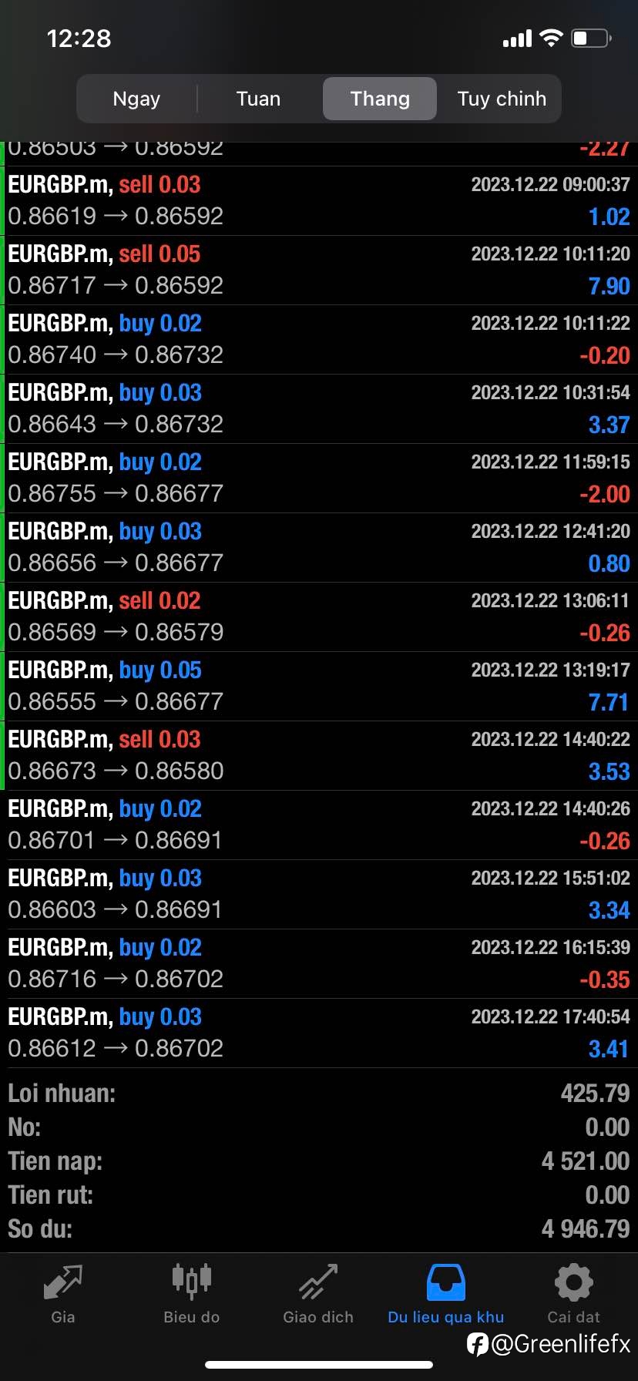Tap the battery icon in status bar
This screenshot has width=638, height=1381.
(x=591, y=38)
